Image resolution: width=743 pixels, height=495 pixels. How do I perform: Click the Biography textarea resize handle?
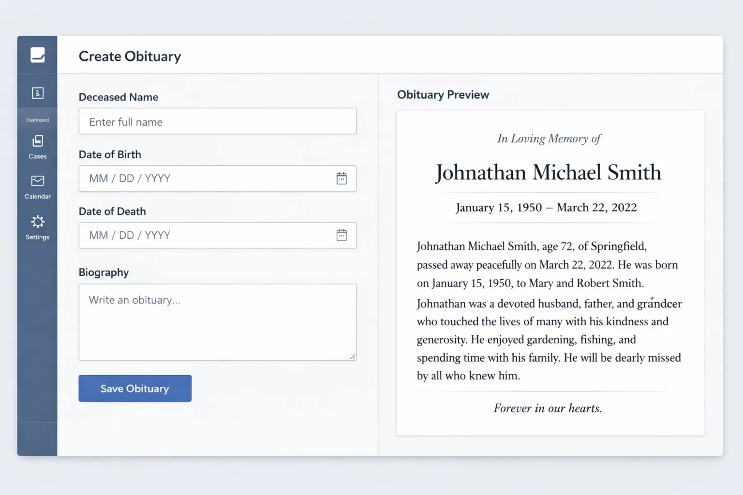pyautogui.click(x=352, y=357)
